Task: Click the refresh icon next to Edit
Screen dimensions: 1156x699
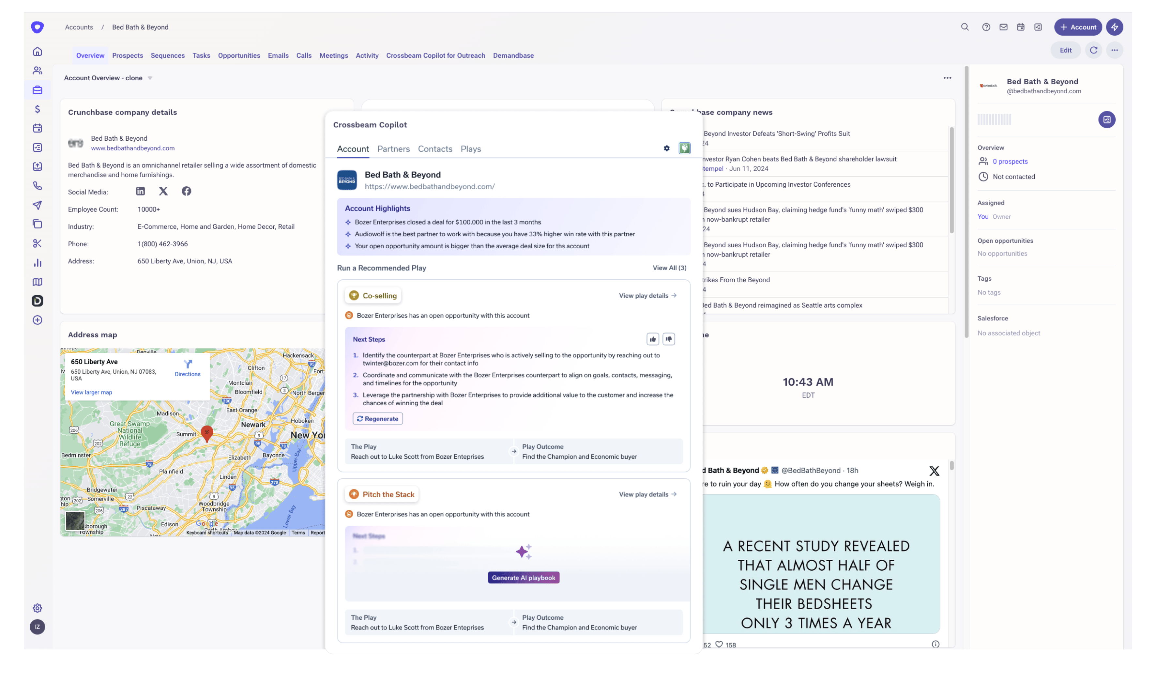Action: [1094, 50]
